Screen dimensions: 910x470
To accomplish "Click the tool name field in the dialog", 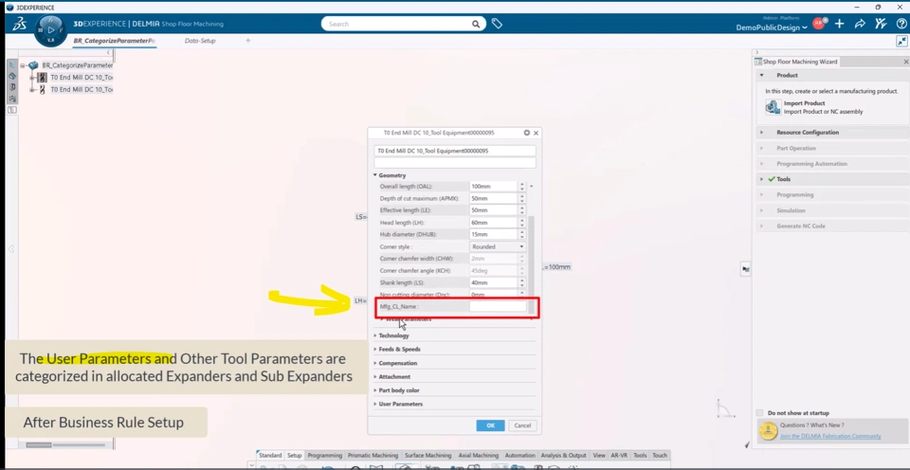I will point(455,151).
